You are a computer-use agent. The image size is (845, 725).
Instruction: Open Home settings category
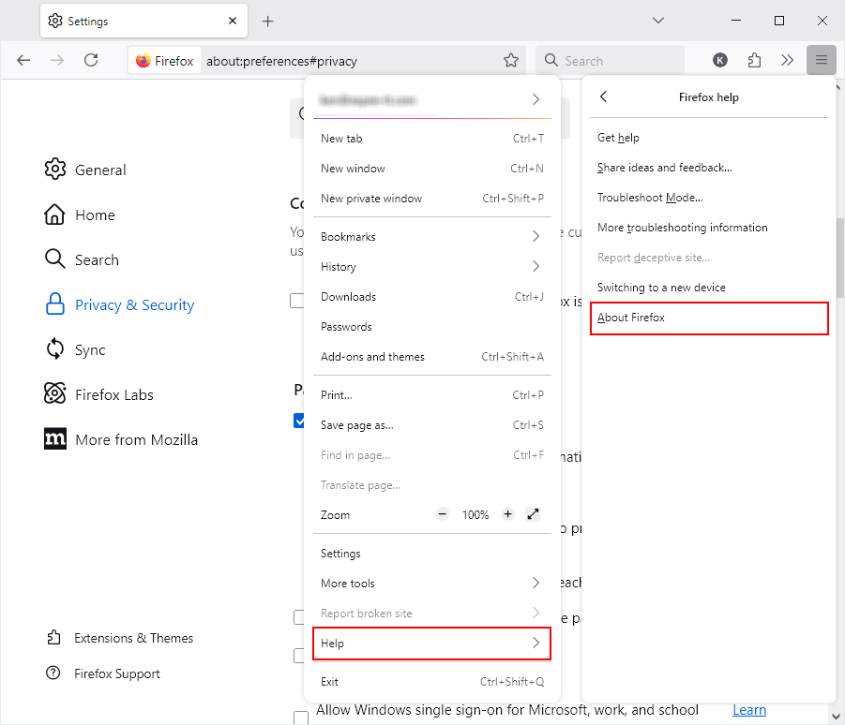point(80,215)
